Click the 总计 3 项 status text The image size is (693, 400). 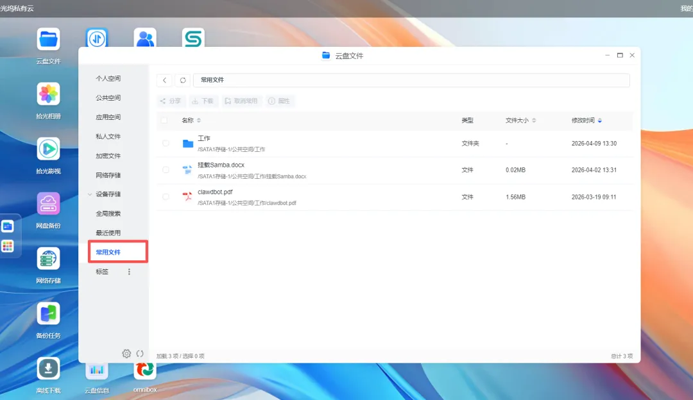[x=621, y=356]
